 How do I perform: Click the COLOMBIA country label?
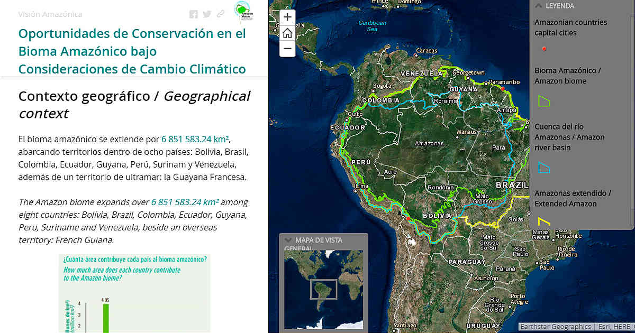pyautogui.click(x=380, y=100)
